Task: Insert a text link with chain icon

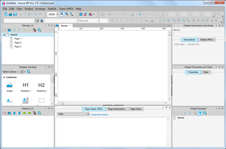Action: (x=146, y=21)
